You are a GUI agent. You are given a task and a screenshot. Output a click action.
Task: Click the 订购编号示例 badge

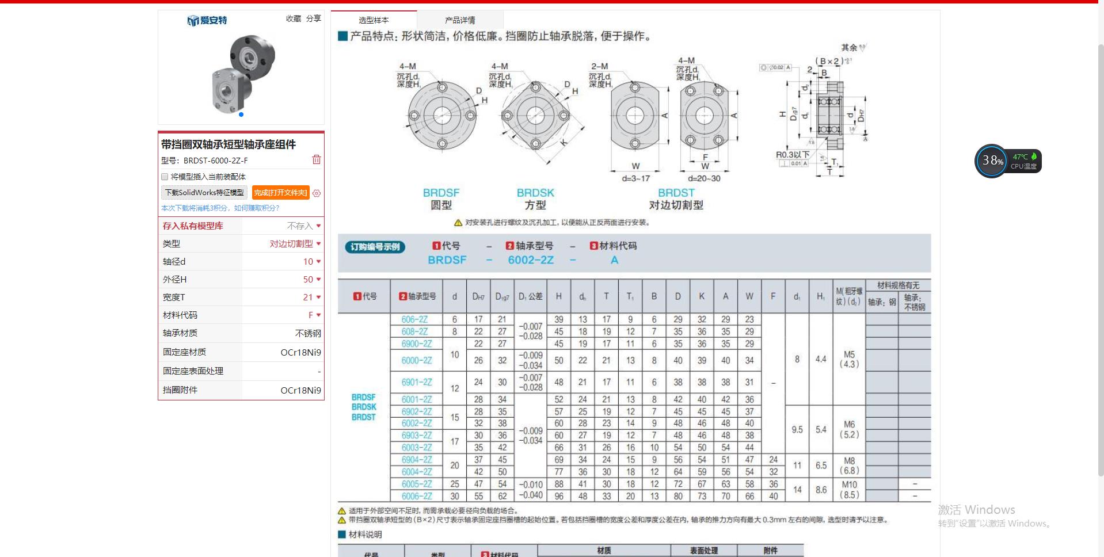point(375,247)
